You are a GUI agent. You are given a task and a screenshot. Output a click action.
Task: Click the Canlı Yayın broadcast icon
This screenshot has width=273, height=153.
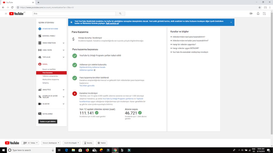pos(40,50)
